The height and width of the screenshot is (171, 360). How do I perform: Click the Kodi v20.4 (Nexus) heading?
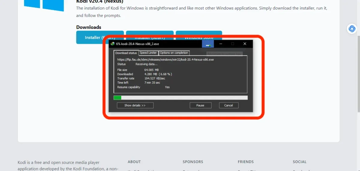click(100, 1)
